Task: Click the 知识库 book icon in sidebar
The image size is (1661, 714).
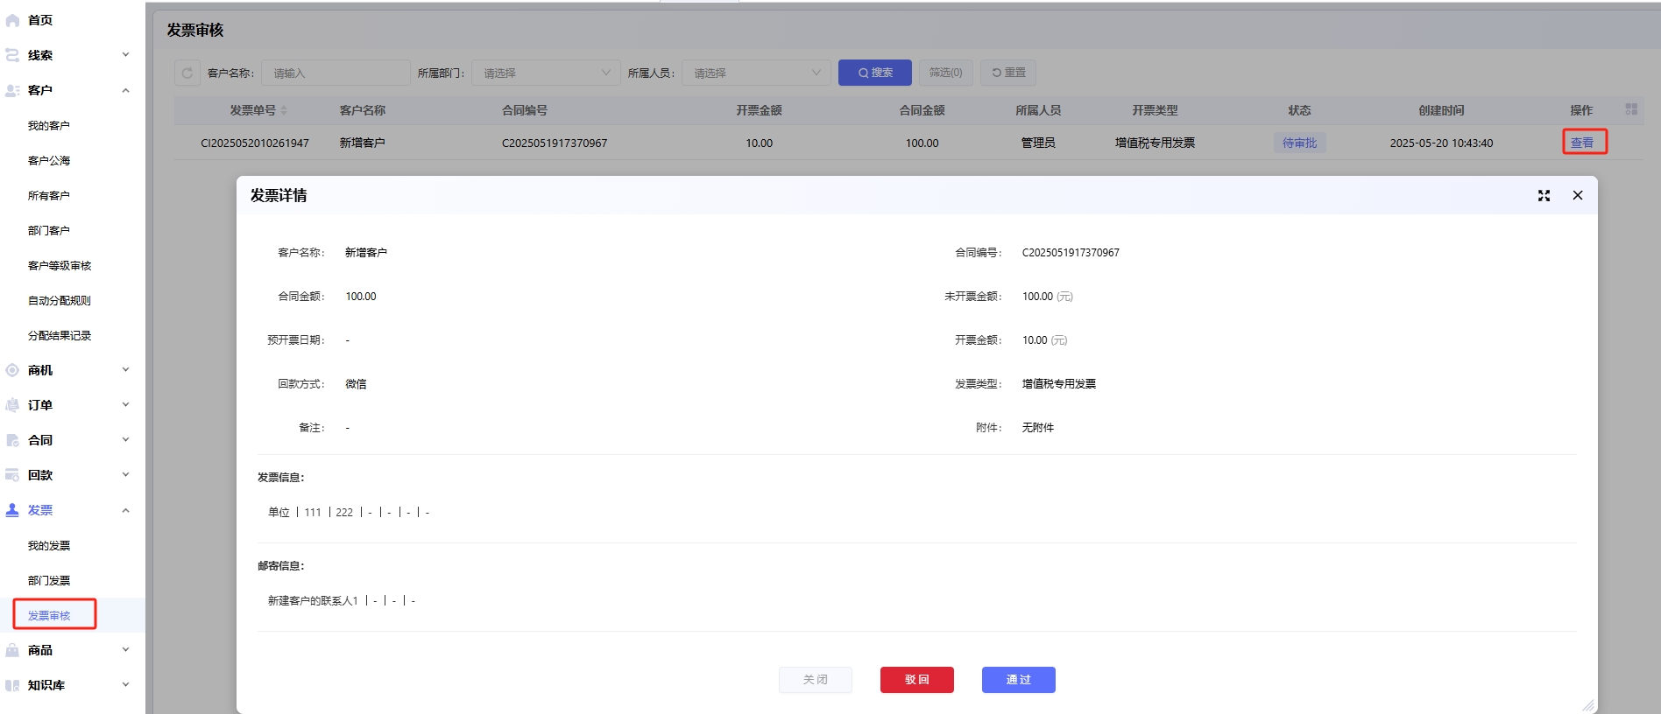Action: click(x=13, y=685)
